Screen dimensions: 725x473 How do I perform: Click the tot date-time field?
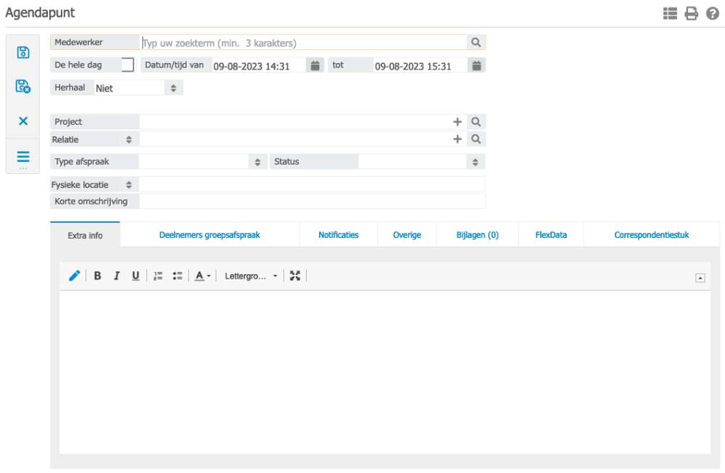(x=420, y=66)
